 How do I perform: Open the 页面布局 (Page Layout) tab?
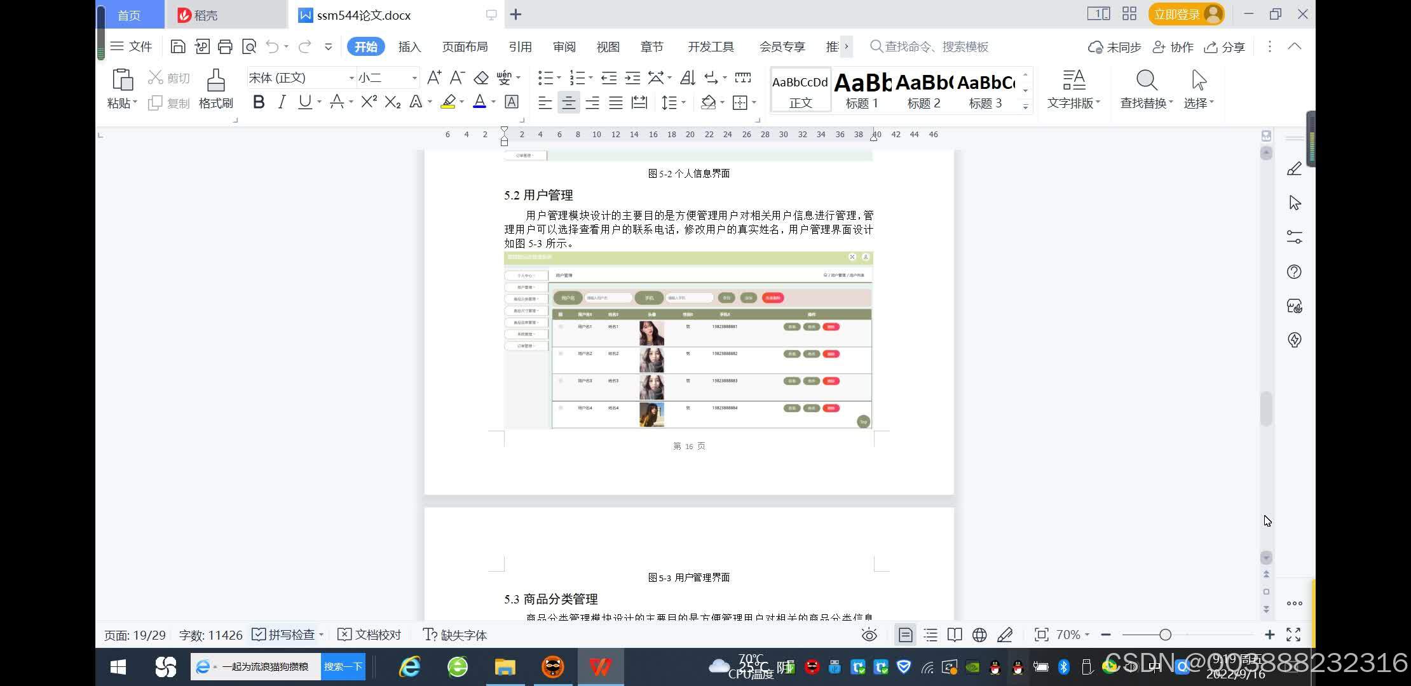click(x=465, y=46)
